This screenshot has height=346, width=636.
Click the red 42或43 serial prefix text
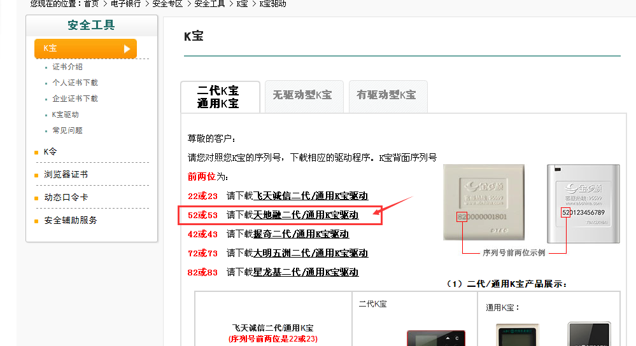[202, 234]
